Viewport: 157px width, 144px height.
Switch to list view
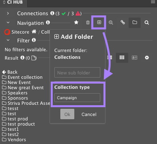(x=110, y=58)
